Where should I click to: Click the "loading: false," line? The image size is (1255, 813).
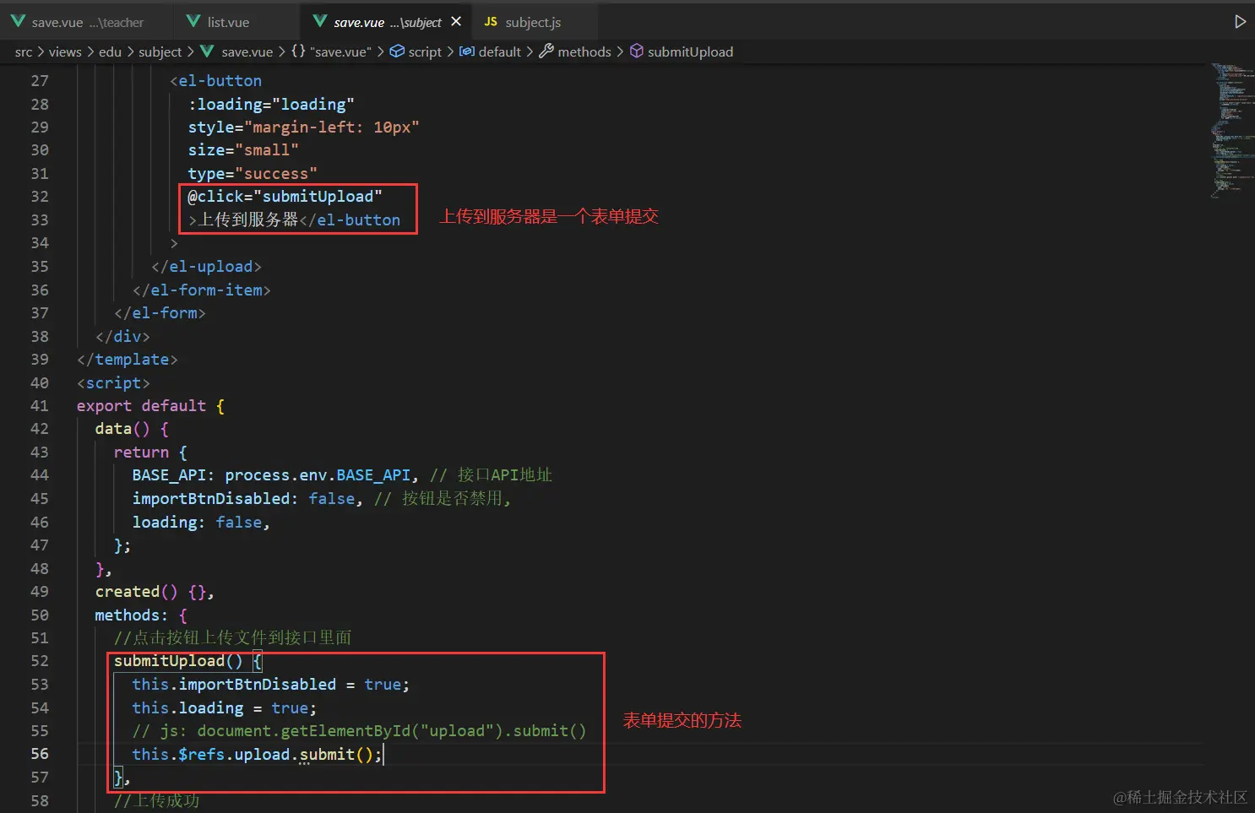click(201, 523)
